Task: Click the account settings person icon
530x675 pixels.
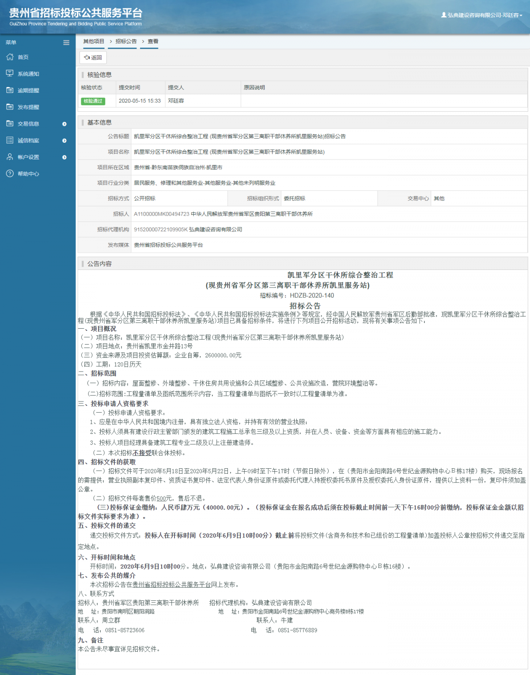Action: coord(10,157)
